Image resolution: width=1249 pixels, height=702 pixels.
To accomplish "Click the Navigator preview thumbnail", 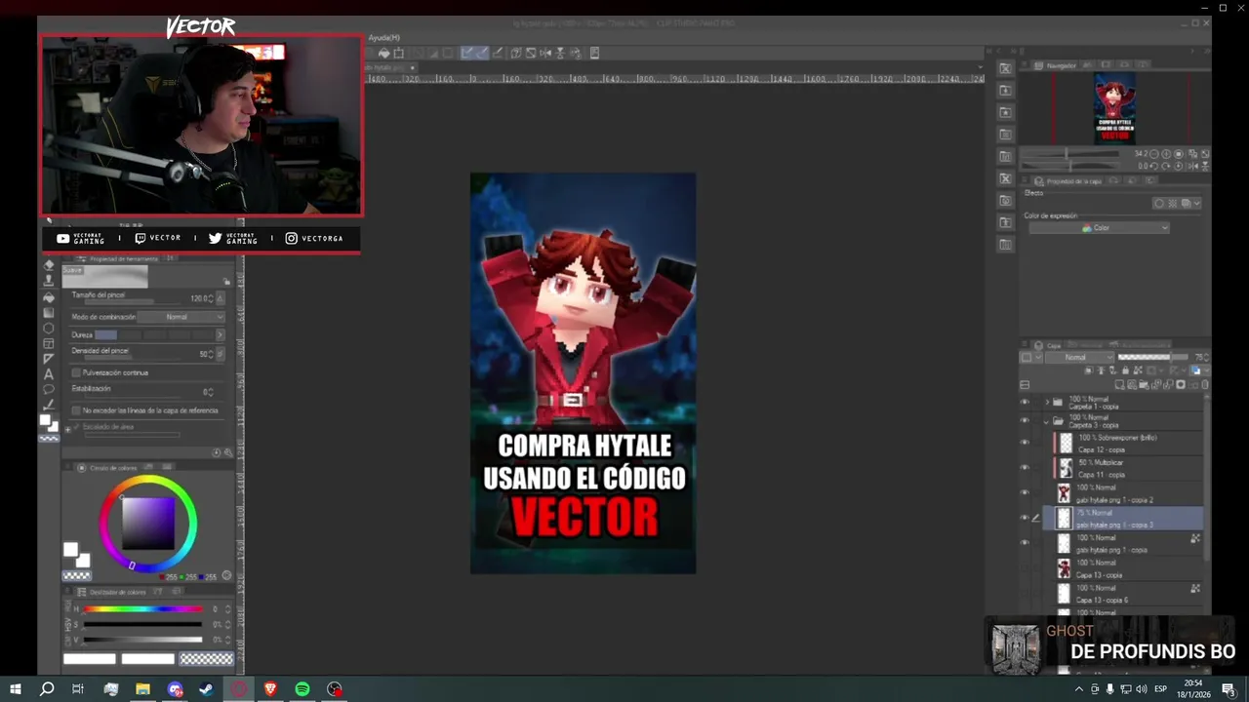I will click(1115, 108).
